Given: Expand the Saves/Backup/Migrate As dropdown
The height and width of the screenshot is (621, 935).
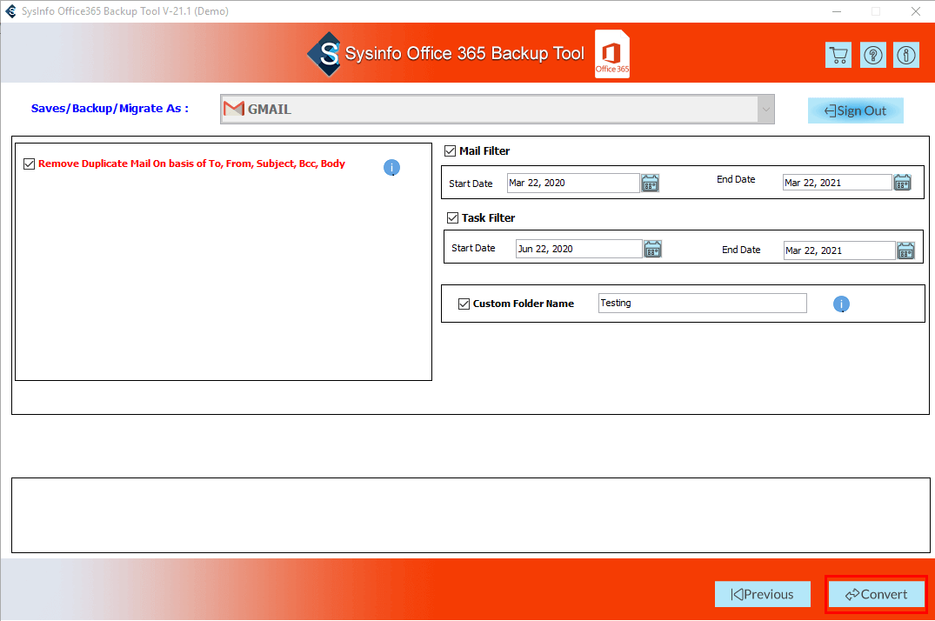Looking at the screenshot, I should (x=765, y=110).
